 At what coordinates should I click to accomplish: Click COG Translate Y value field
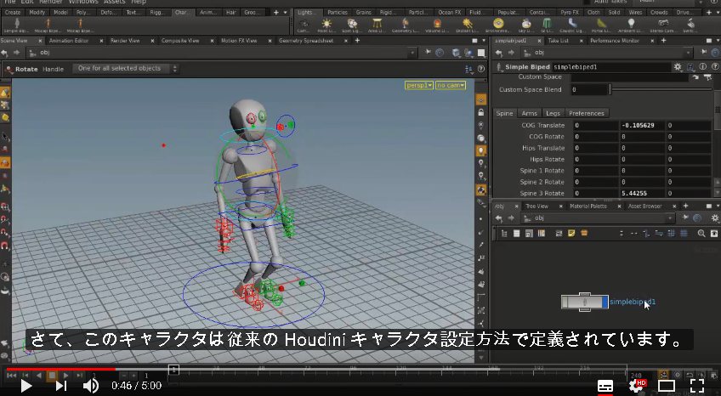click(x=642, y=126)
